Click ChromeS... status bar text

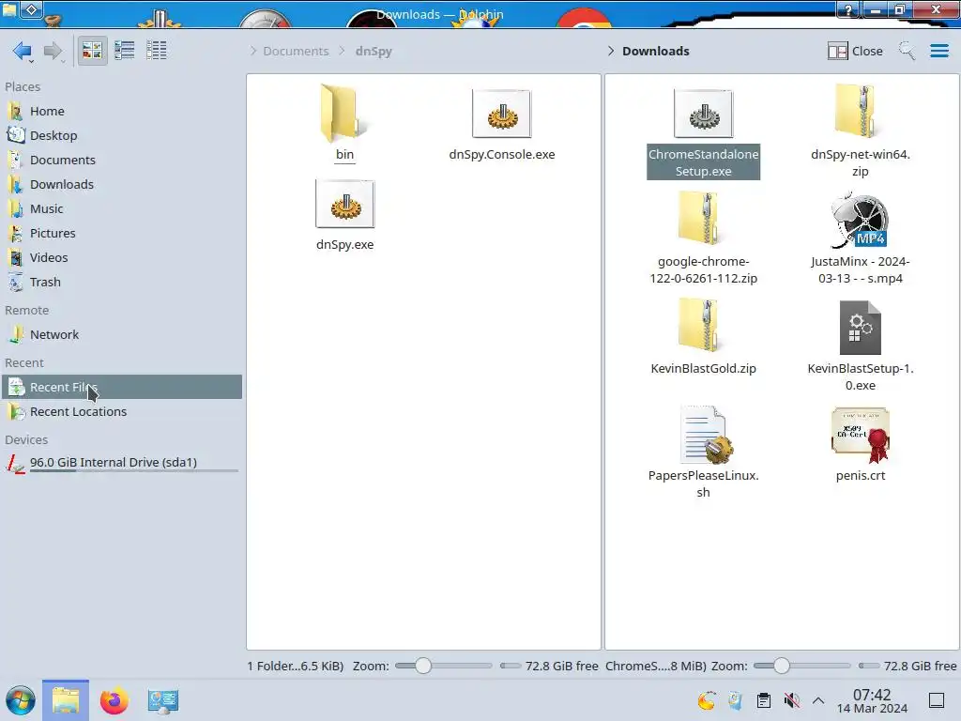coord(656,666)
